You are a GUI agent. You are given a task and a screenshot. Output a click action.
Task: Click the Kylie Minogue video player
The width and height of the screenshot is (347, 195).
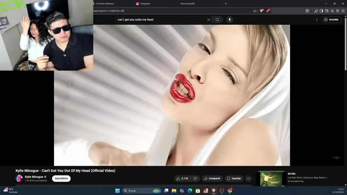click(172, 95)
